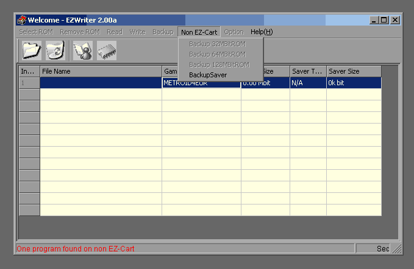This screenshot has width=414, height=269.
Task: Choose BackupSaver from the dropdown menu
Action: pyautogui.click(x=221, y=75)
